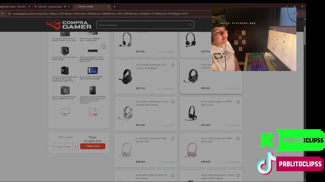
Task: Open info for Redragon Lamia H320 headset
Action: pos(238,175)
